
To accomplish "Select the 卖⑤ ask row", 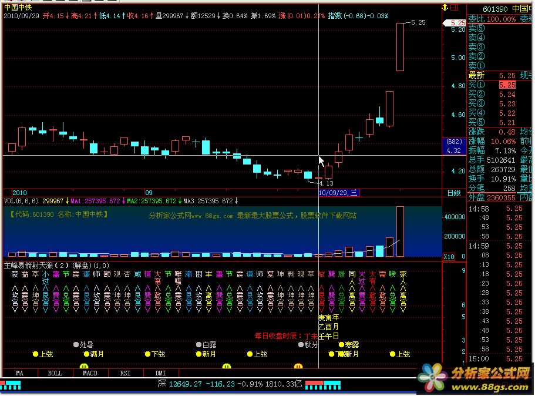I will pos(500,28).
